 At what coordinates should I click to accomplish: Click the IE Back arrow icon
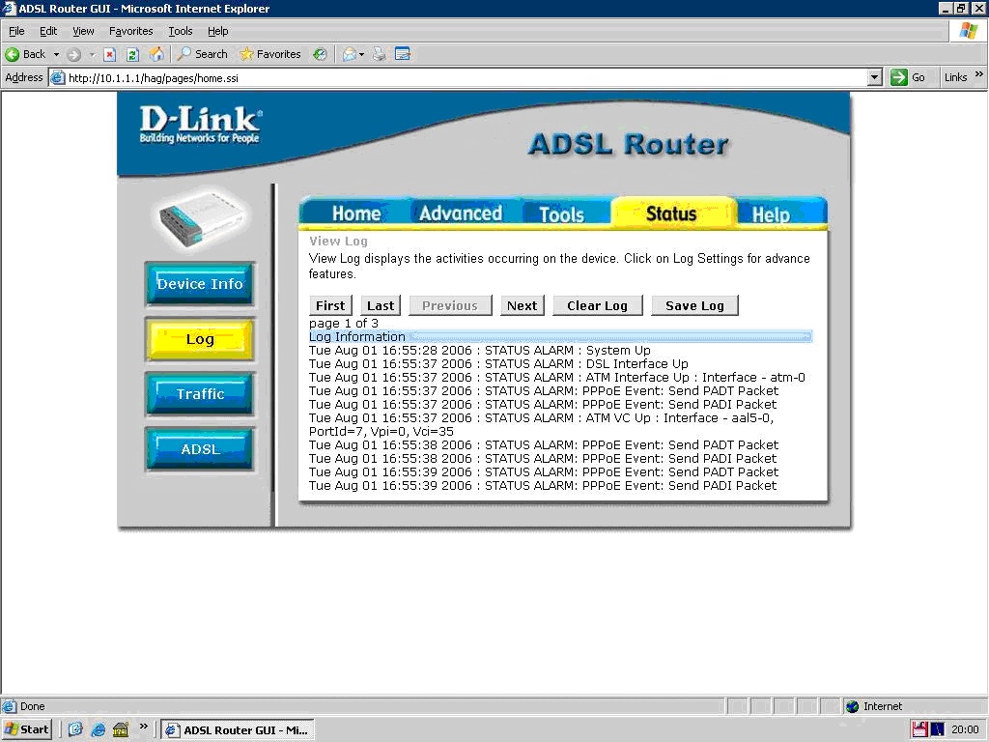point(12,54)
